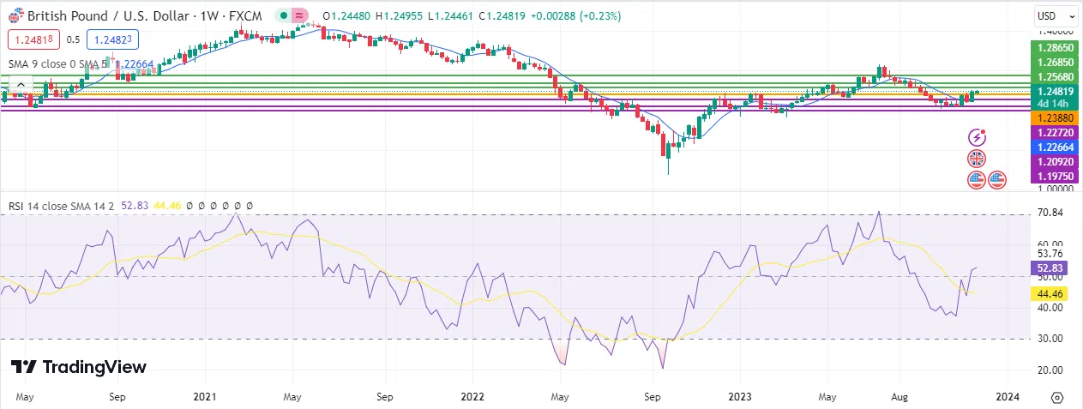This screenshot has width=1083, height=409.
Task: Click the TradingView logo
Action: [79, 367]
